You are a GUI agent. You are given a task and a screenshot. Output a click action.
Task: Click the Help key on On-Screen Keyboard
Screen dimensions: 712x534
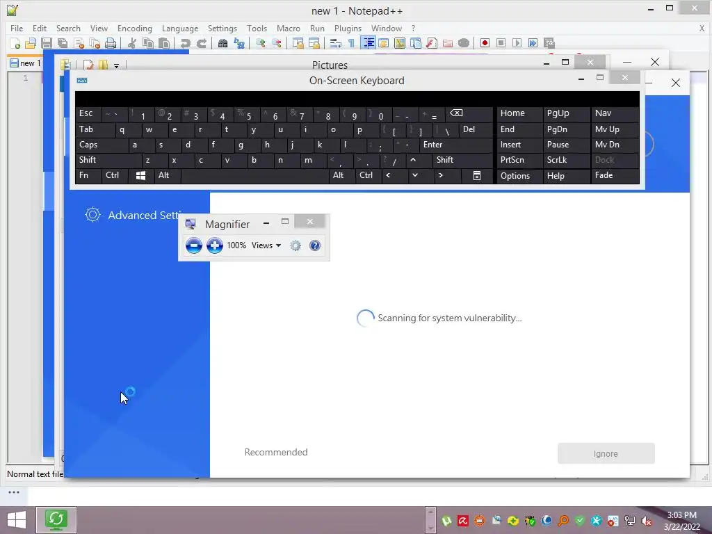pos(566,175)
